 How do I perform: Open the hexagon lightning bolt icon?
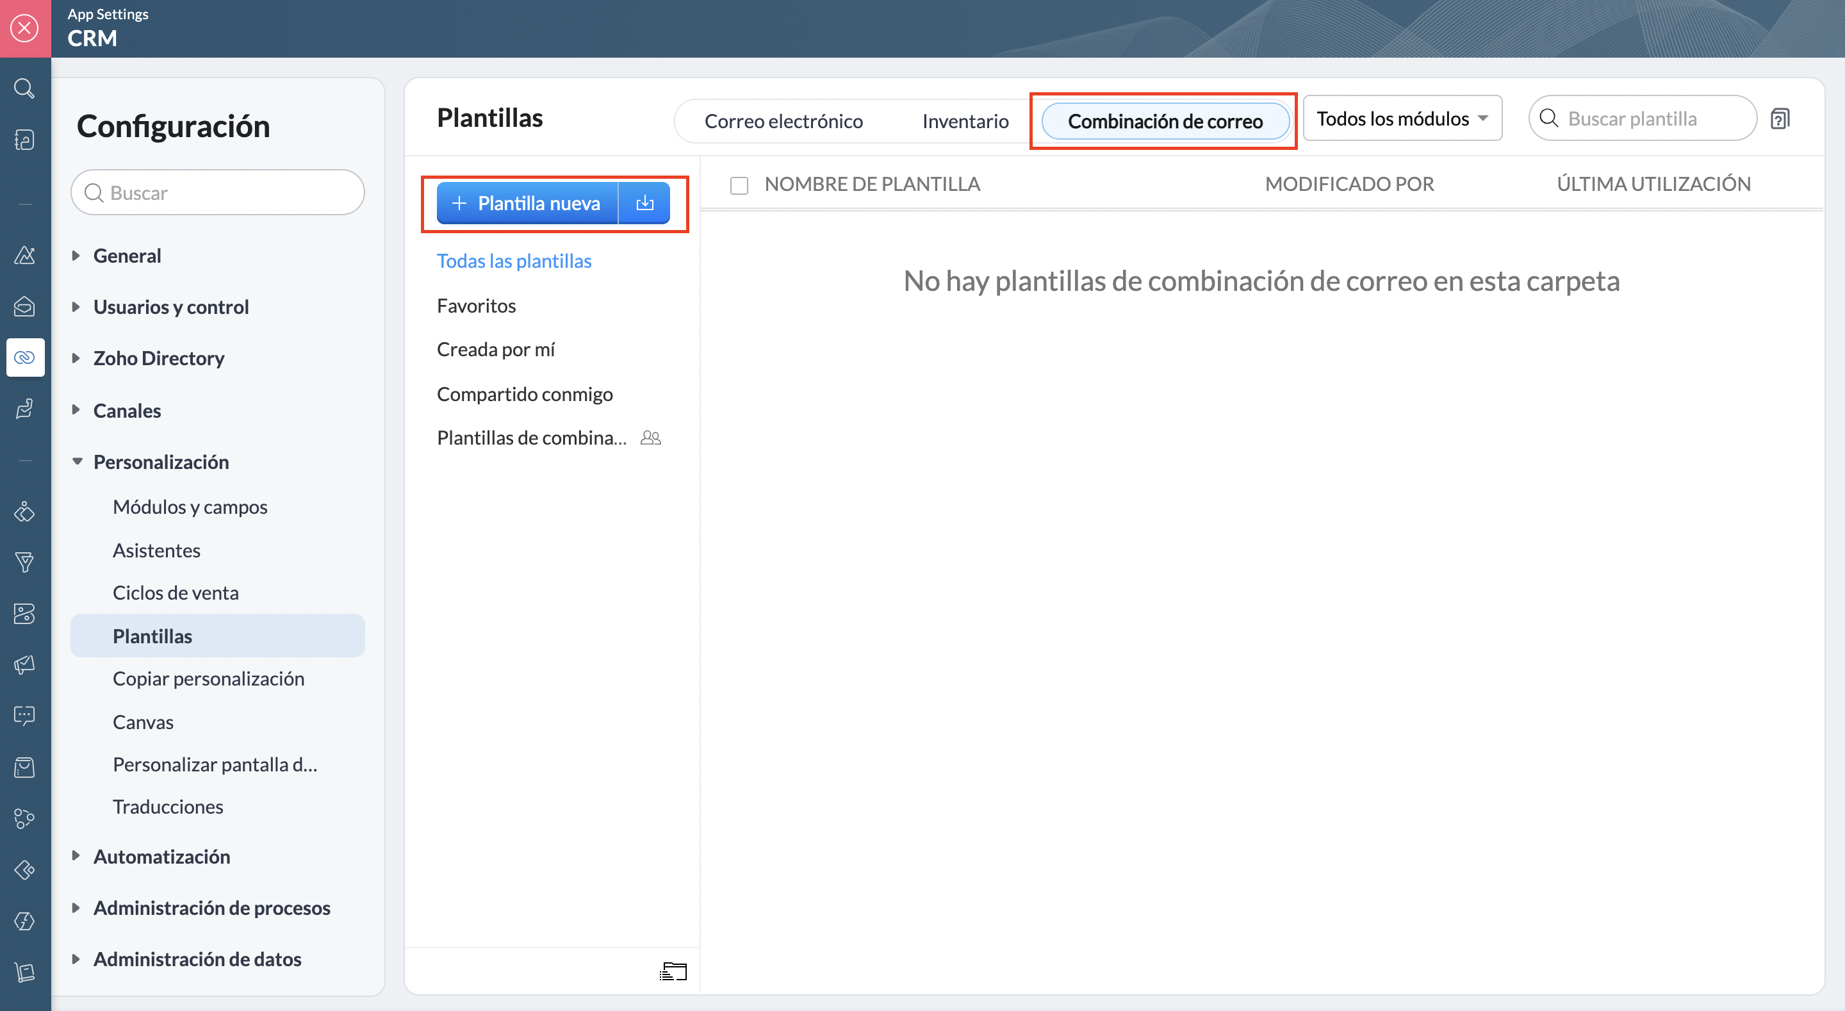point(24,921)
